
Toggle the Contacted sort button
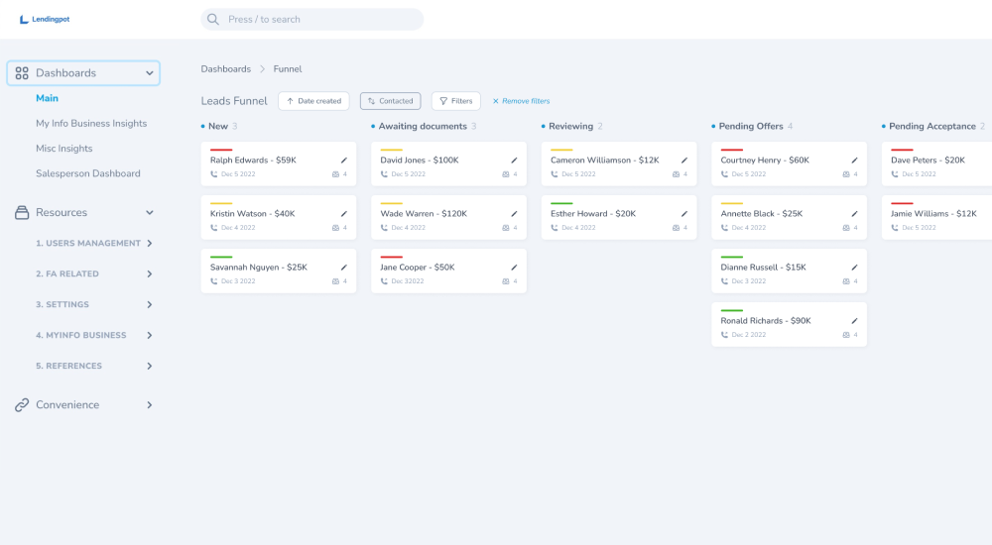(x=390, y=101)
